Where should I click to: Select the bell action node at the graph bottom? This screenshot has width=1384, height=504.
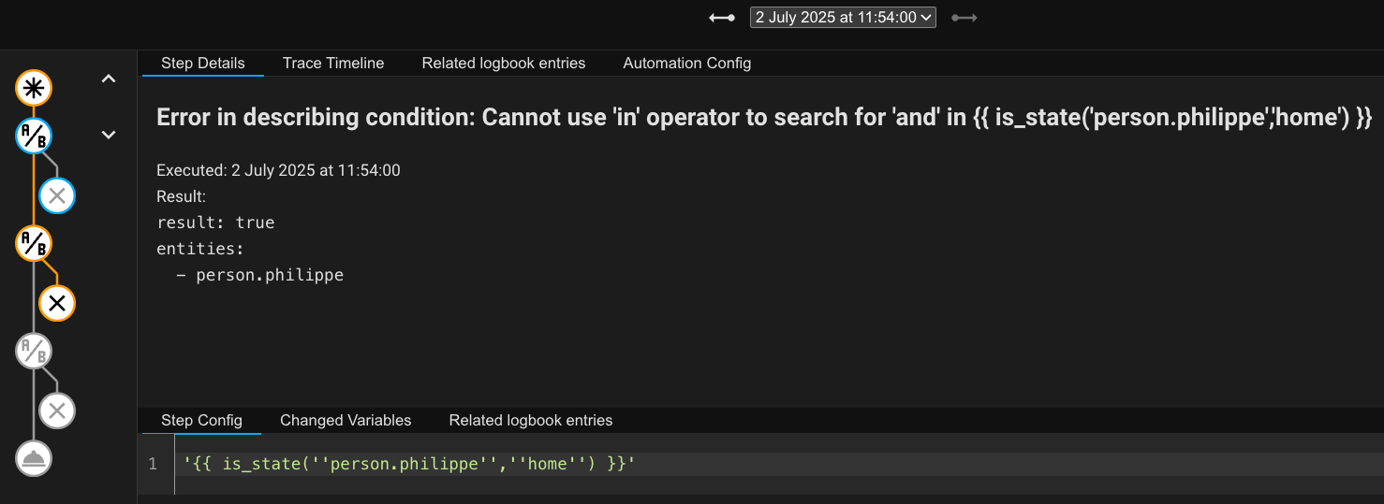34,458
